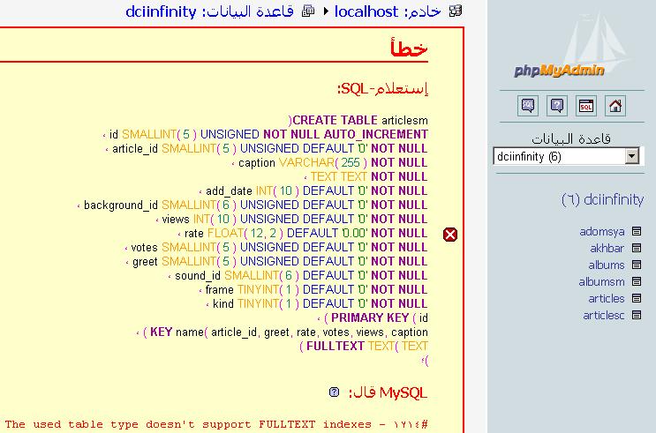656x433 pixels.
Task: Click the phpMyAdmin logo
Action: coord(560,71)
